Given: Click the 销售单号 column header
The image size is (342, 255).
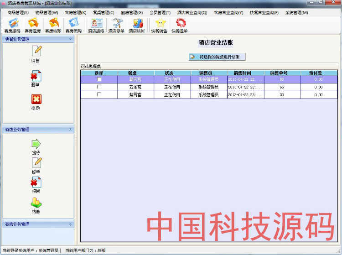Looking at the screenshot, I should point(282,73).
